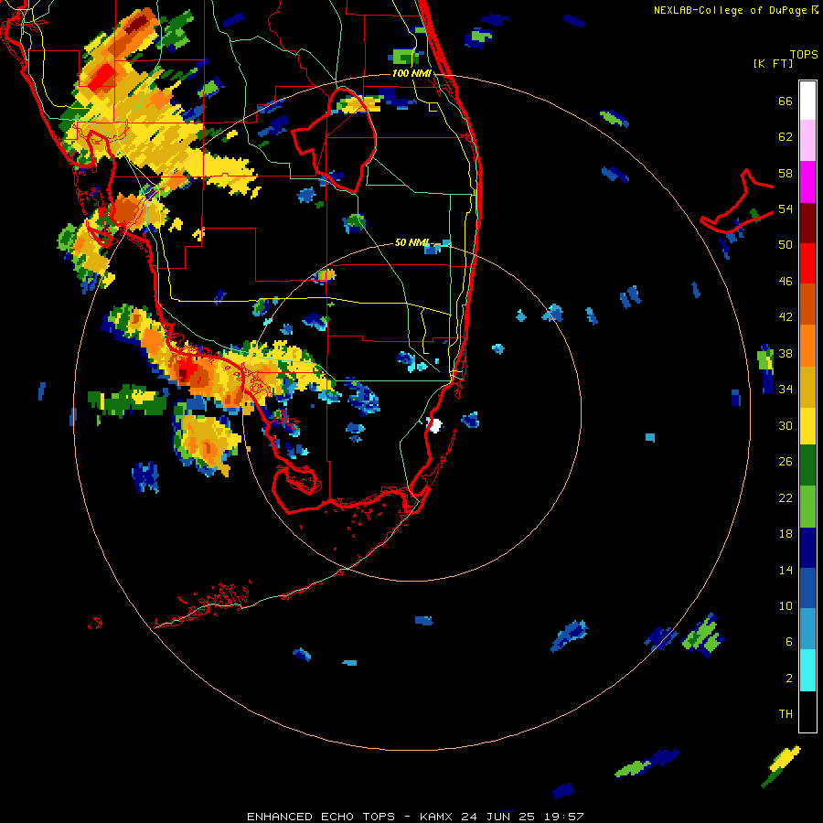This screenshot has width=823, height=823.
Task: Click the legend value 46
Action: click(786, 282)
